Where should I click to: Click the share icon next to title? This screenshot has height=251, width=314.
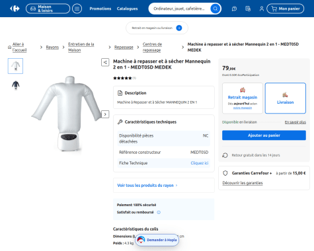click(105, 62)
